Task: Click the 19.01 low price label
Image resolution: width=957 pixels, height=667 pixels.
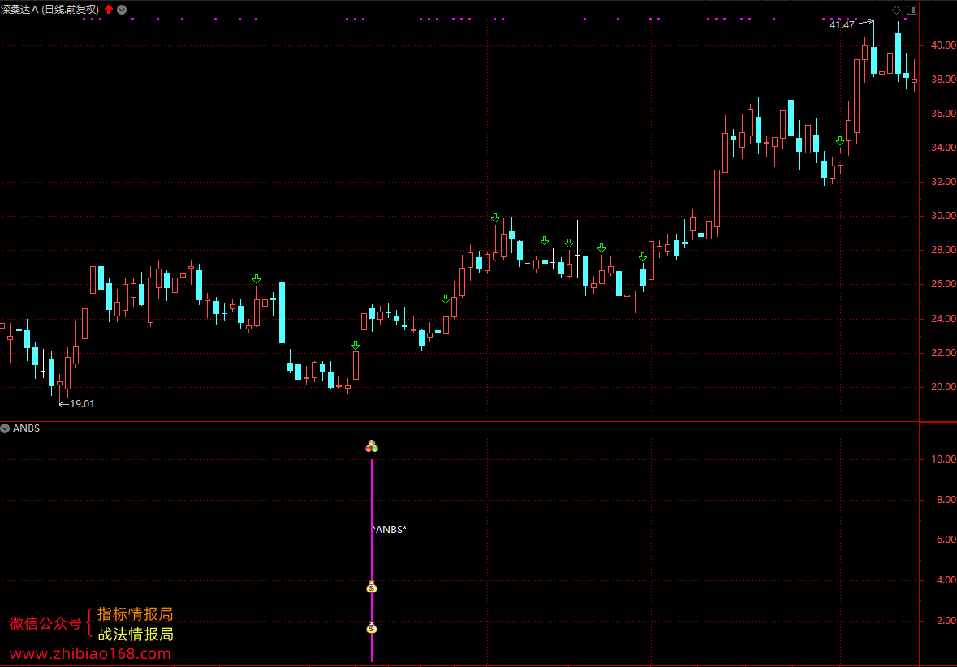Action: click(x=83, y=404)
